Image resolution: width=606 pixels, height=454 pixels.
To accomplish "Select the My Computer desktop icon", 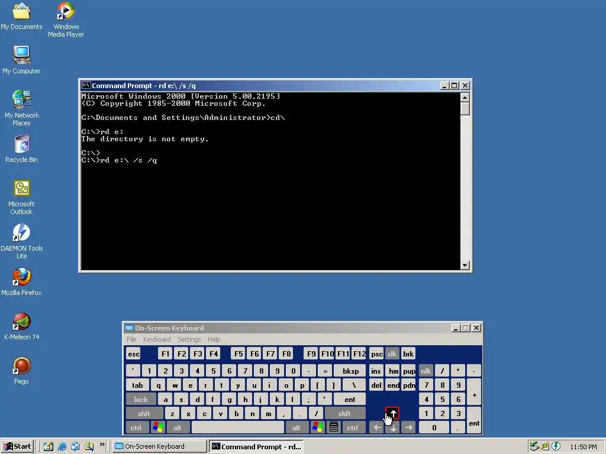I will [x=21, y=60].
